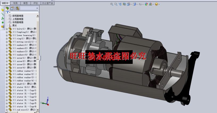Switch to the ConfigurationManager panel icon

tap(17, 8)
